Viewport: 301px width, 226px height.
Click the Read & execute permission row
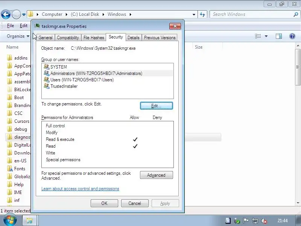[x=108, y=139]
